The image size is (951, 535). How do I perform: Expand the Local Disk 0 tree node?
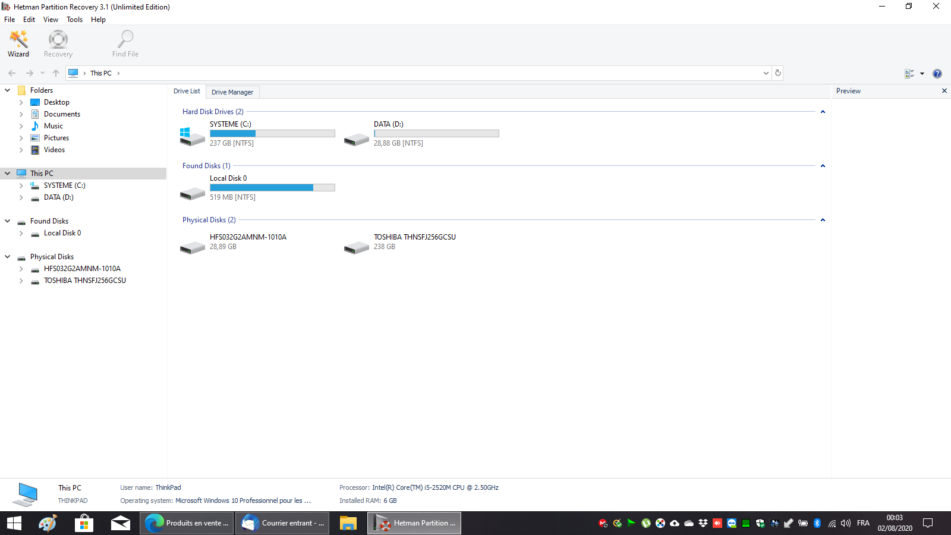click(21, 233)
